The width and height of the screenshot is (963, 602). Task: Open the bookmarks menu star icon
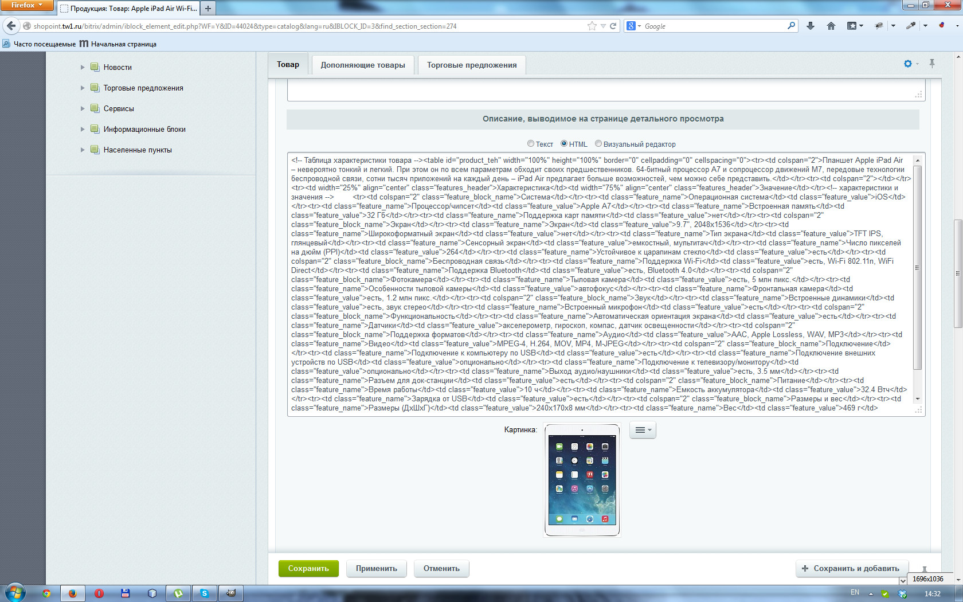(852, 26)
